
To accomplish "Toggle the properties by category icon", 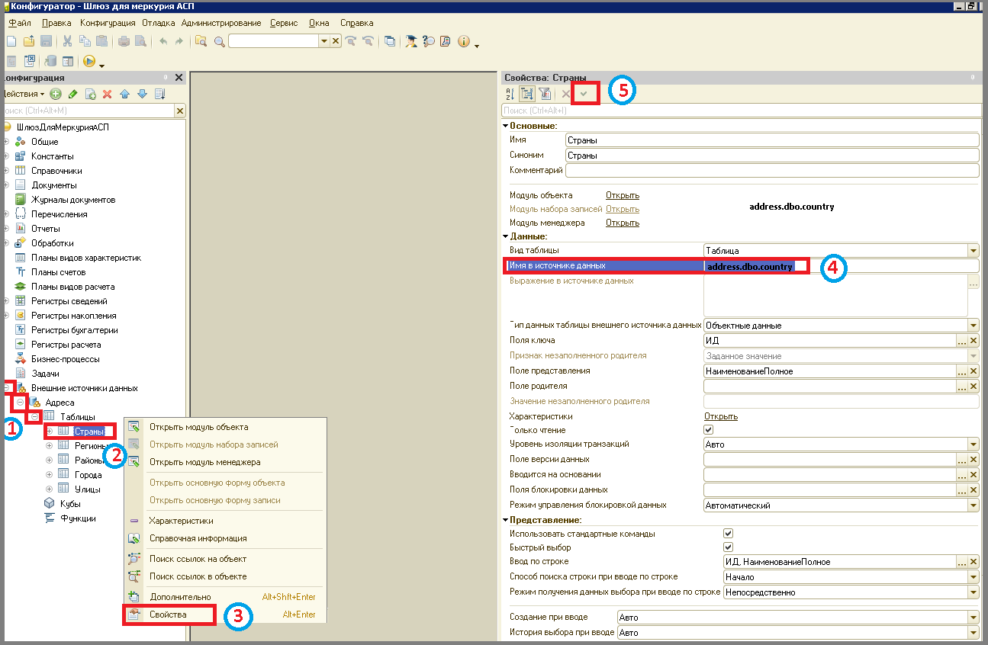I will [x=527, y=94].
